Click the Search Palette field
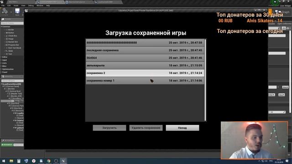The height and width of the screenshot is (164, 292). [x=12, y=23]
